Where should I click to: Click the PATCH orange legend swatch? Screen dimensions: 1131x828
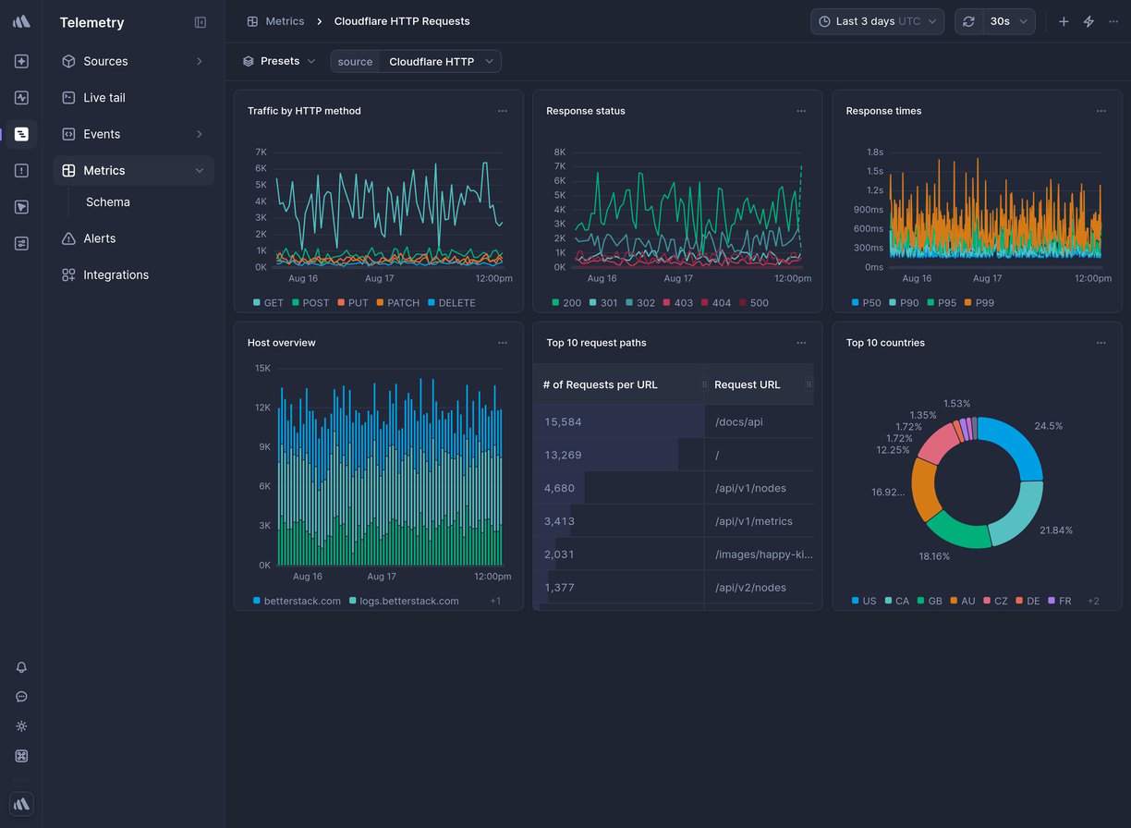click(x=380, y=303)
